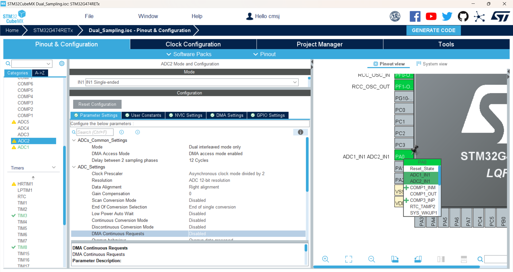The width and height of the screenshot is (513, 272).
Task: Click the pin search input field
Action: click(496, 259)
